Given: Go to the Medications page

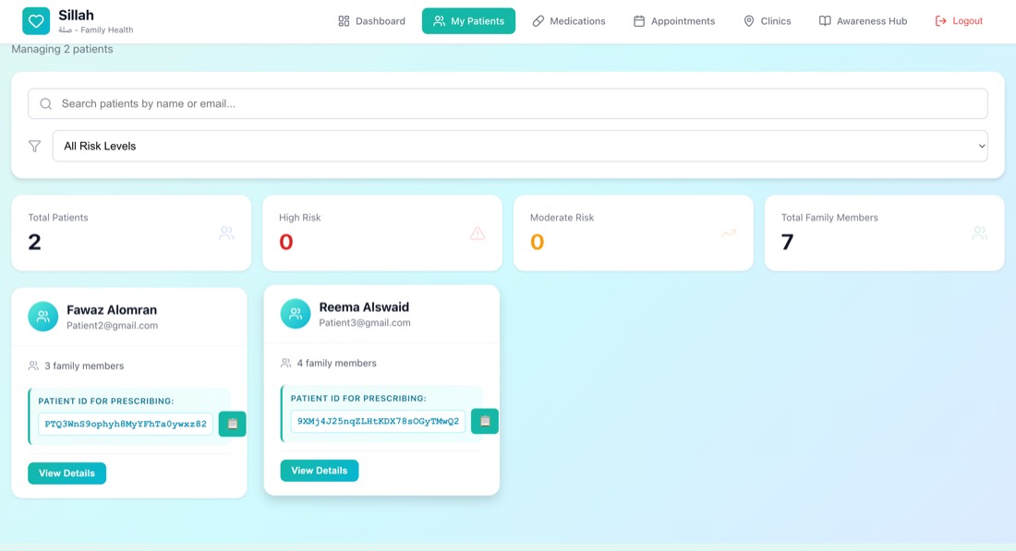Looking at the screenshot, I should (x=569, y=20).
